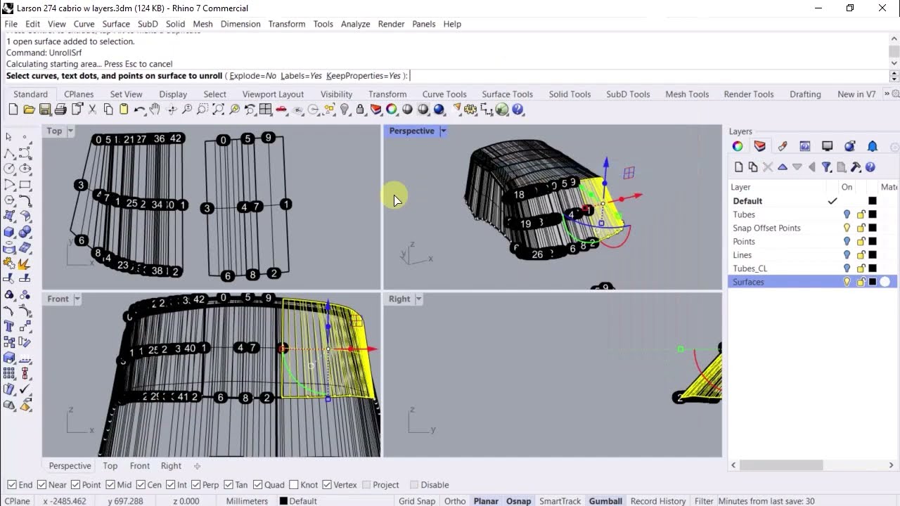Screen dimensions: 900x506
Task: Print using the printer icon
Action: 60,110
